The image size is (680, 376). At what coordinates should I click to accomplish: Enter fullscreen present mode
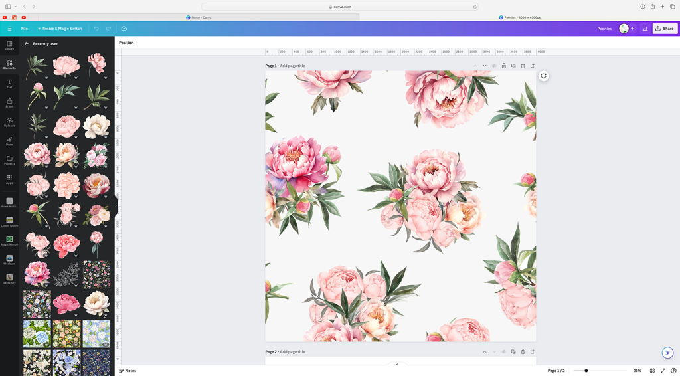coord(663,371)
